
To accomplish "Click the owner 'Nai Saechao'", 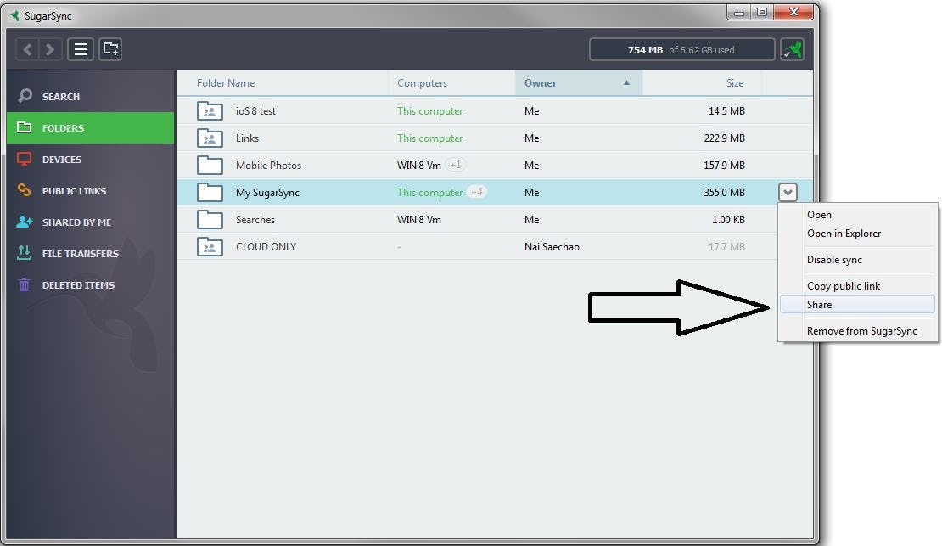I will click(x=552, y=246).
